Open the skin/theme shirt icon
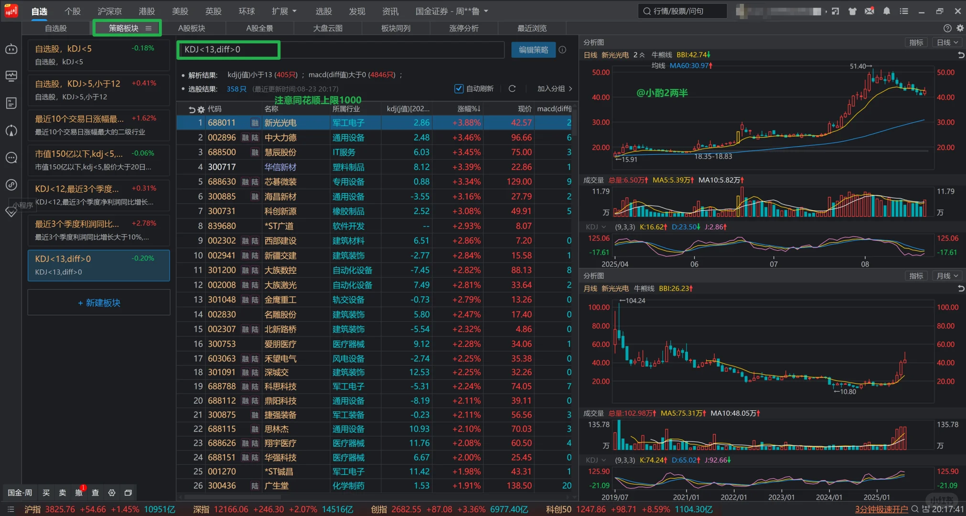The width and height of the screenshot is (966, 516). pyautogui.click(x=852, y=11)
